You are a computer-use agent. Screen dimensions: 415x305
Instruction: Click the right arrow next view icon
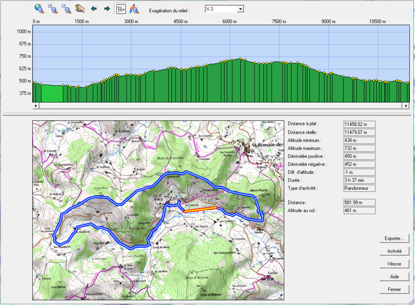click(x=107, y=9)
